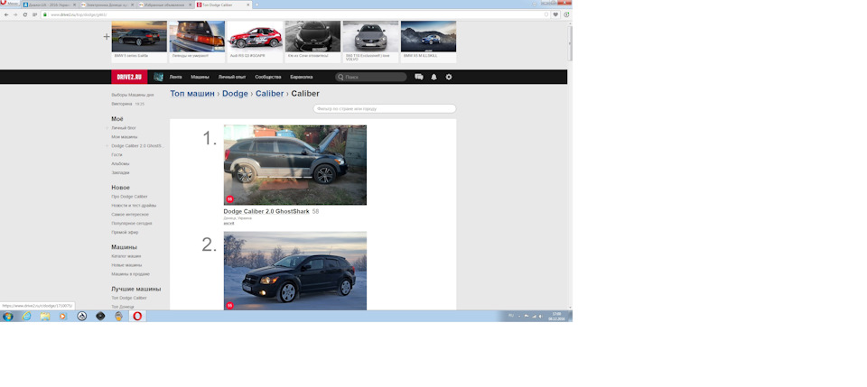This screenshot has height=387, width=867.
Task: Open the user avatar in navbar
Action: point(158,78)
